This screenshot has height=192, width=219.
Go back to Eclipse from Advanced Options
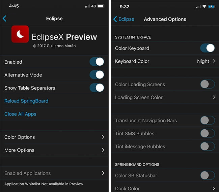point(124,19)
